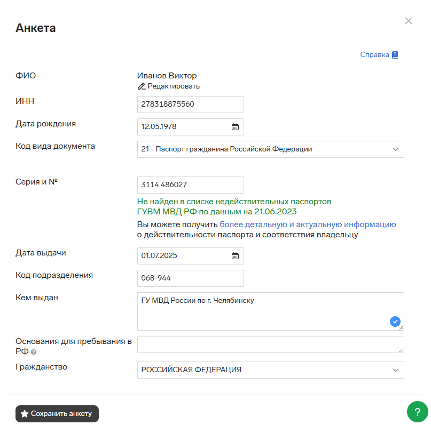Click the small hint icon beside РФ

pos(34,352)
